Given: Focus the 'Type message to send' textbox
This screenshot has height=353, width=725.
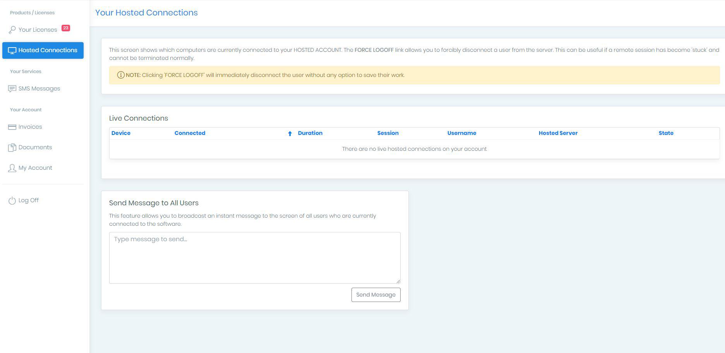Looking at the screenshot, I should pyautogui.click(x=255, y=258).
